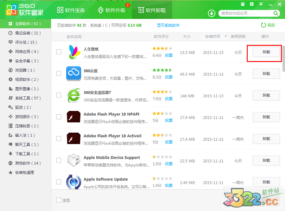
Task: Switch to 软件宝库 tab
Action: click(x=71, y=10)
